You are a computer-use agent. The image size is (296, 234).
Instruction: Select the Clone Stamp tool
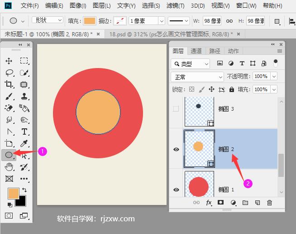(24, 96)
